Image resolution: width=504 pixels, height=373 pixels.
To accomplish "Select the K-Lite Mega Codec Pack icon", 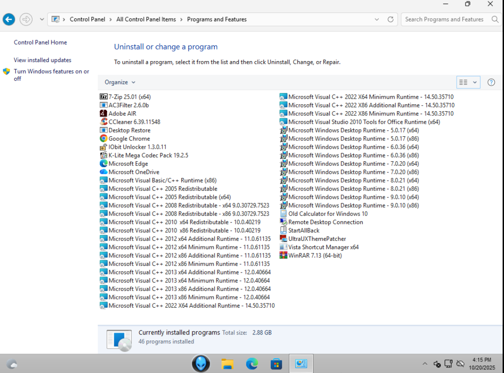I will [x=103, y=155].
